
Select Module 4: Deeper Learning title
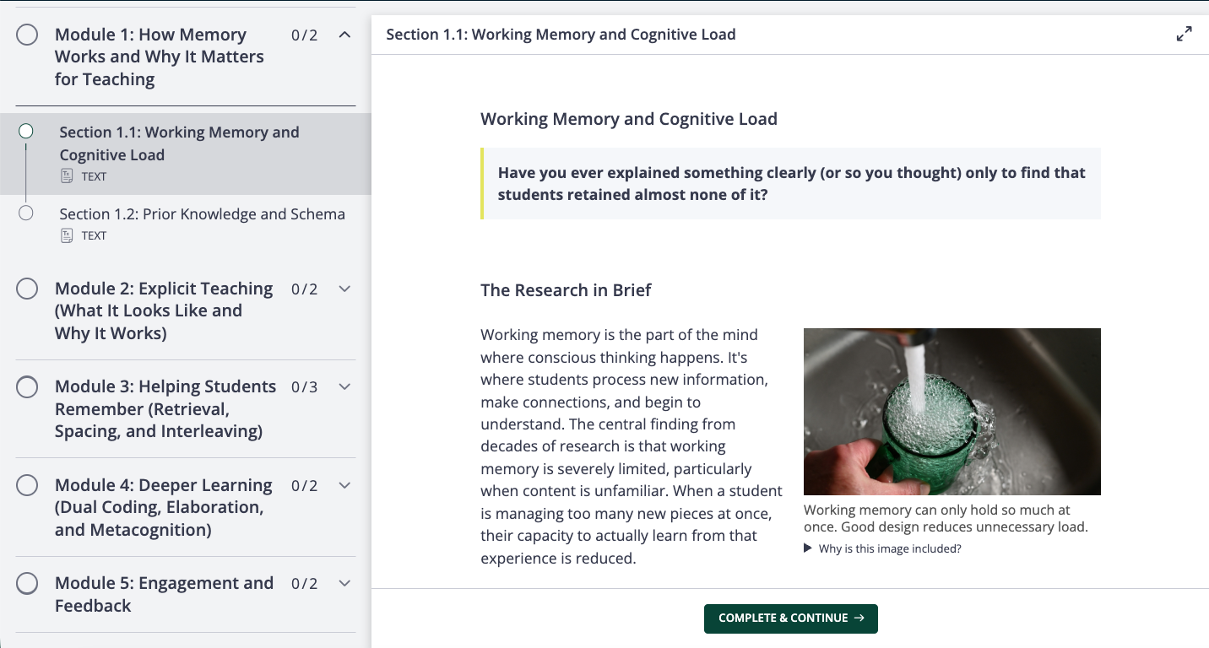pyautogui.click(x=164, y=507)
